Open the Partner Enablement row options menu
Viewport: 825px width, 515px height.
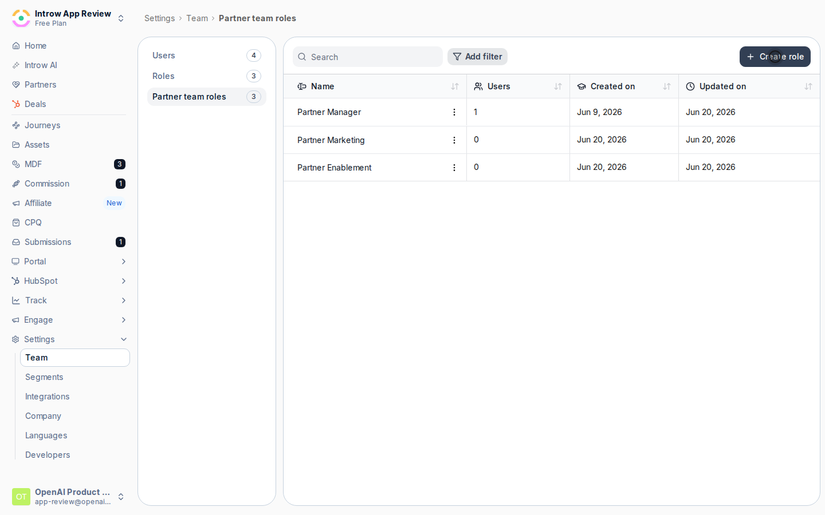point(454,168)
